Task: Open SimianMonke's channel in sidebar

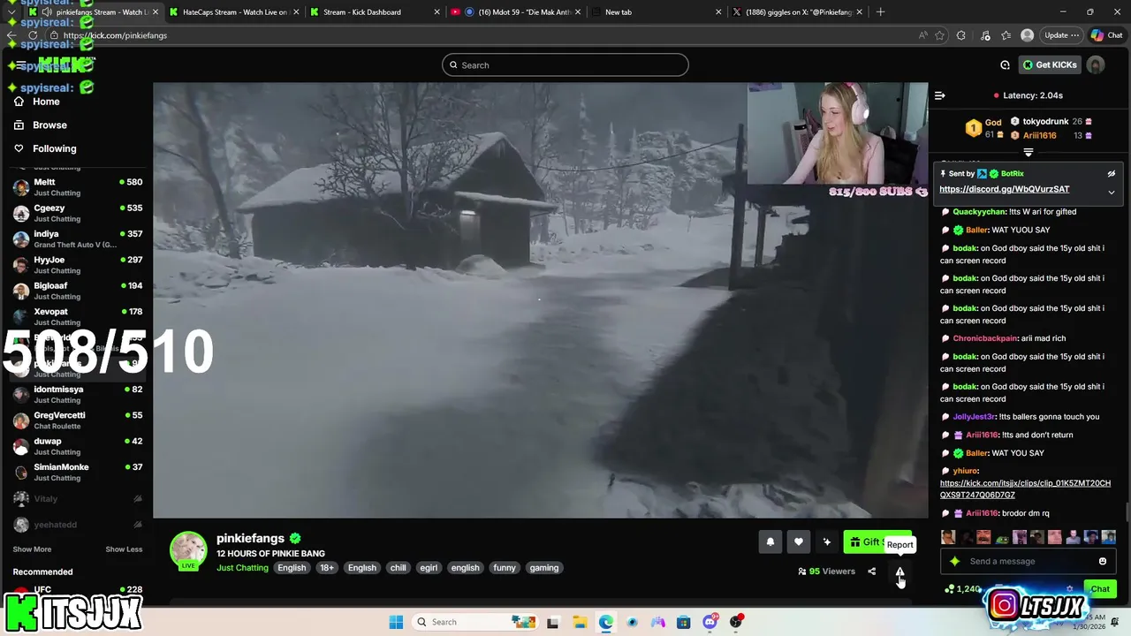Action: tap(77, 472)
